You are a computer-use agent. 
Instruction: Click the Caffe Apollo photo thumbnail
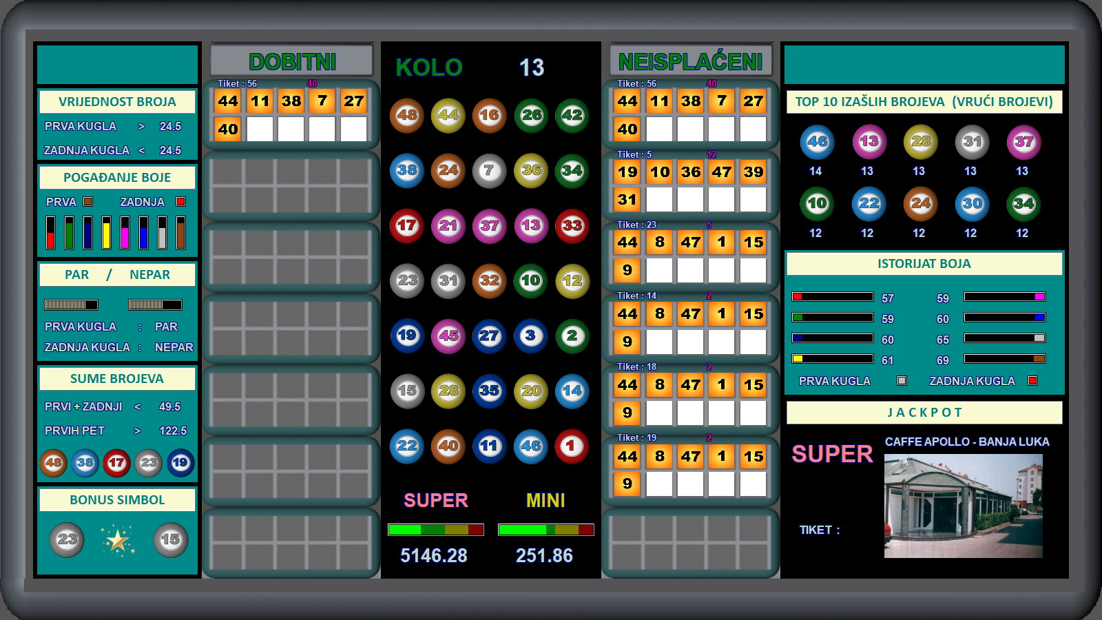tap(963, 506)
